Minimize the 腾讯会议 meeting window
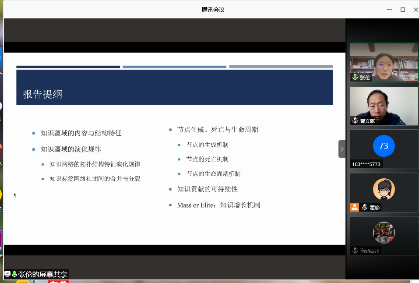The image size is (419, 283). [389, 10]
